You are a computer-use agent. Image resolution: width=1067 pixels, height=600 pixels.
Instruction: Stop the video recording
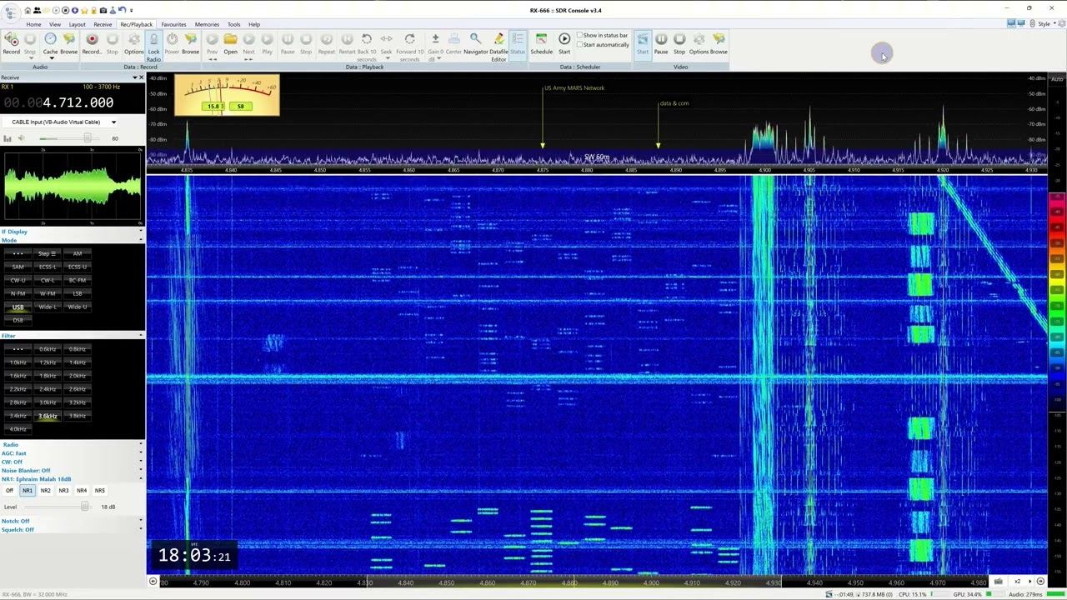click(679, 42)
